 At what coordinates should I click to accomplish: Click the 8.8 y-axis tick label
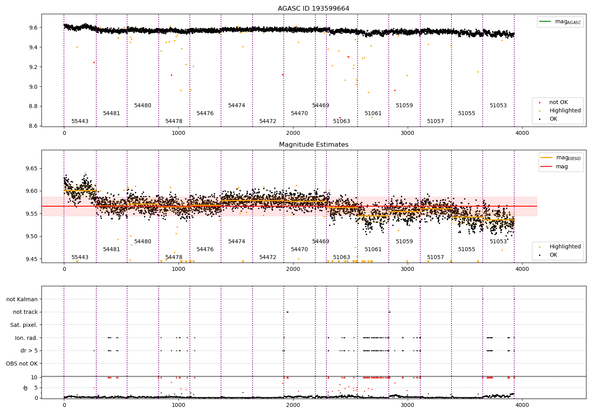pos(33,106)
